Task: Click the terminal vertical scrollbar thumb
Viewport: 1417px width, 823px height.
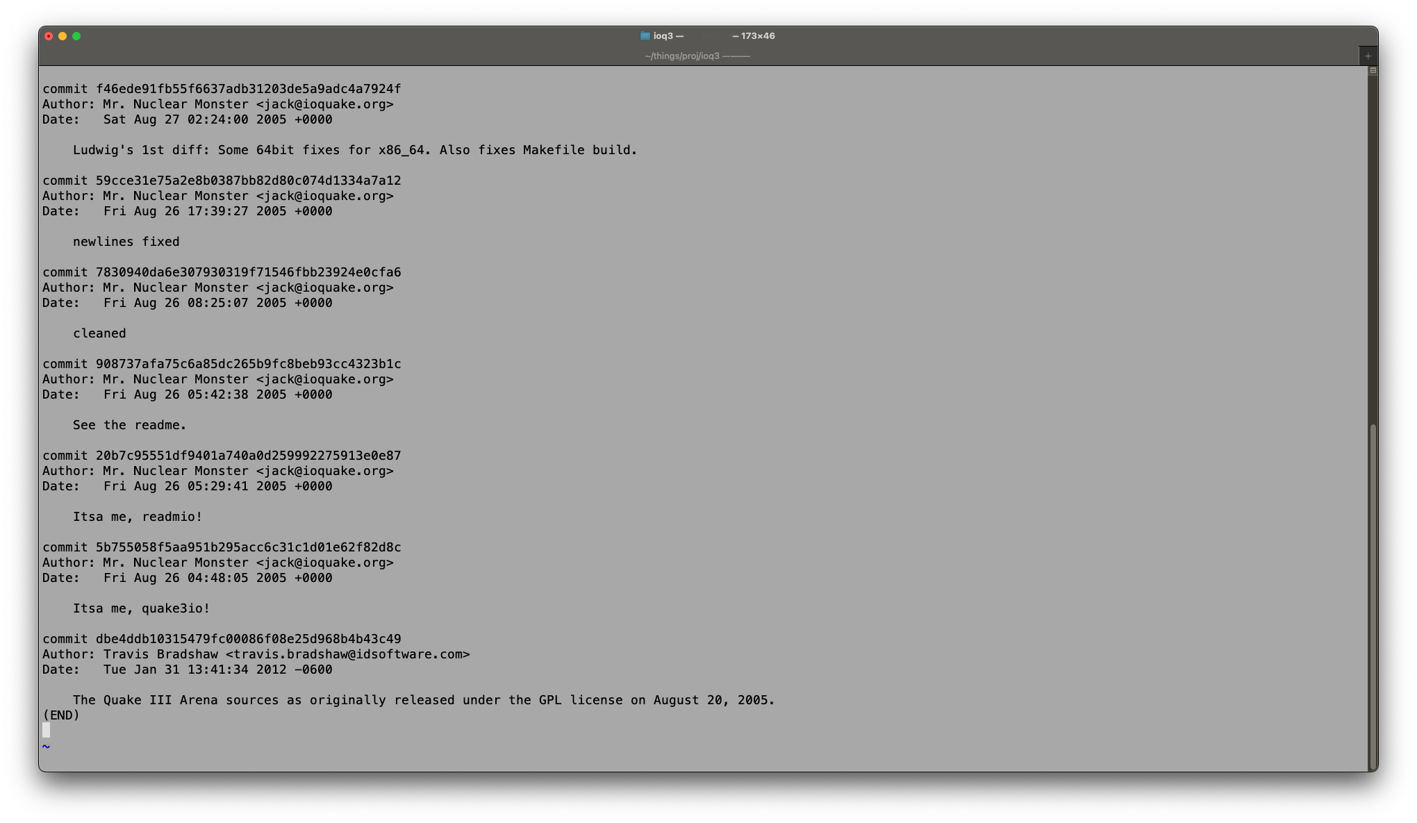Action: click(1373, 596)
